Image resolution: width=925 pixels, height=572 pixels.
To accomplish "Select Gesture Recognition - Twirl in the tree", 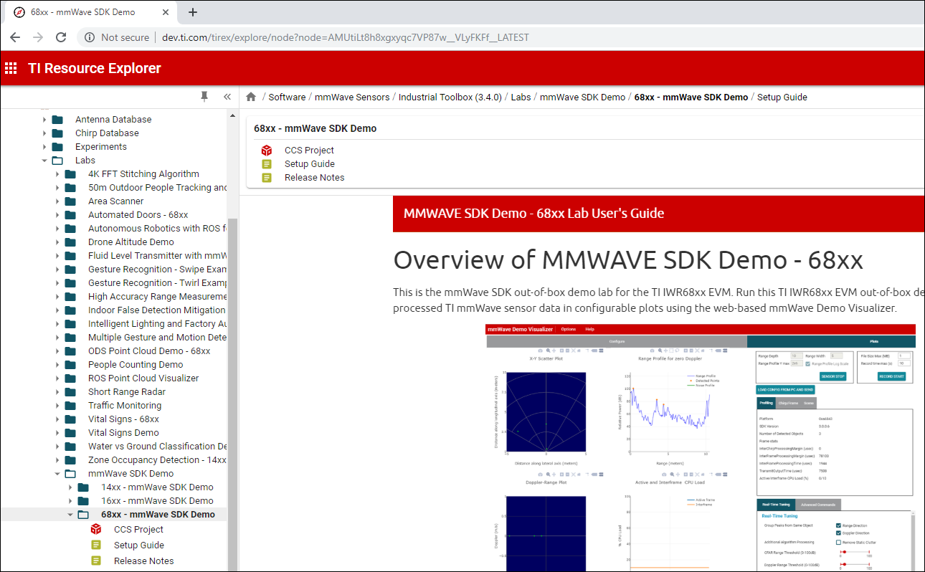I will [158, 283].
